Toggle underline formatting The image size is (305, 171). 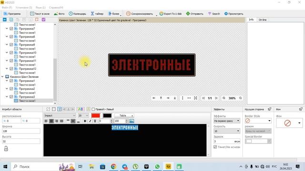pyautogui.click(x=95, y=121)
